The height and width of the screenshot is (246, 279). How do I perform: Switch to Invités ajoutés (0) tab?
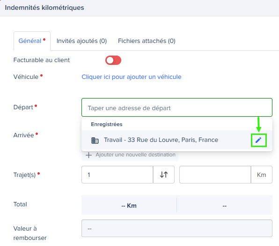pos(81,41)
